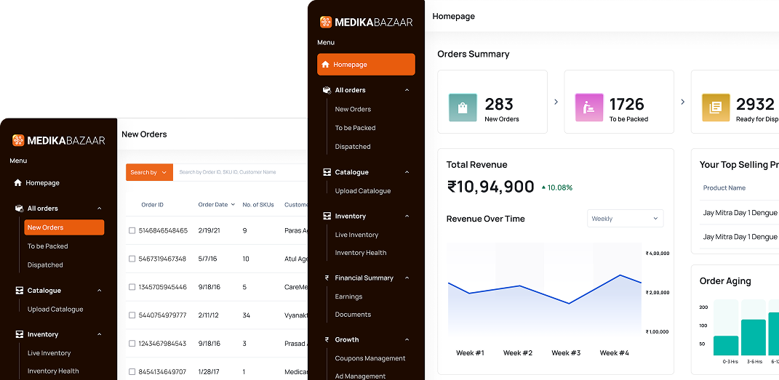Collapse All orders chevron in New Orders window
779x380 pixels.
pos(100,209)
